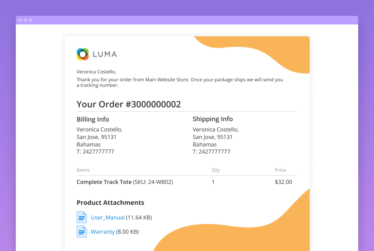This screenshot has width=374, height=251.
Task: Click the billing phone number T: 2427777777
Action: click(x=95, y=152)
